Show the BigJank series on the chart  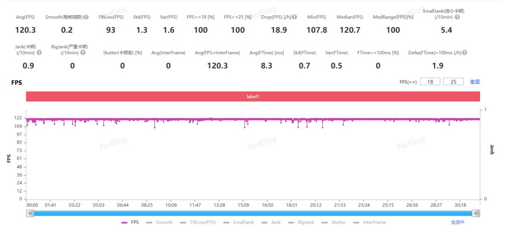tap(301, 222)
